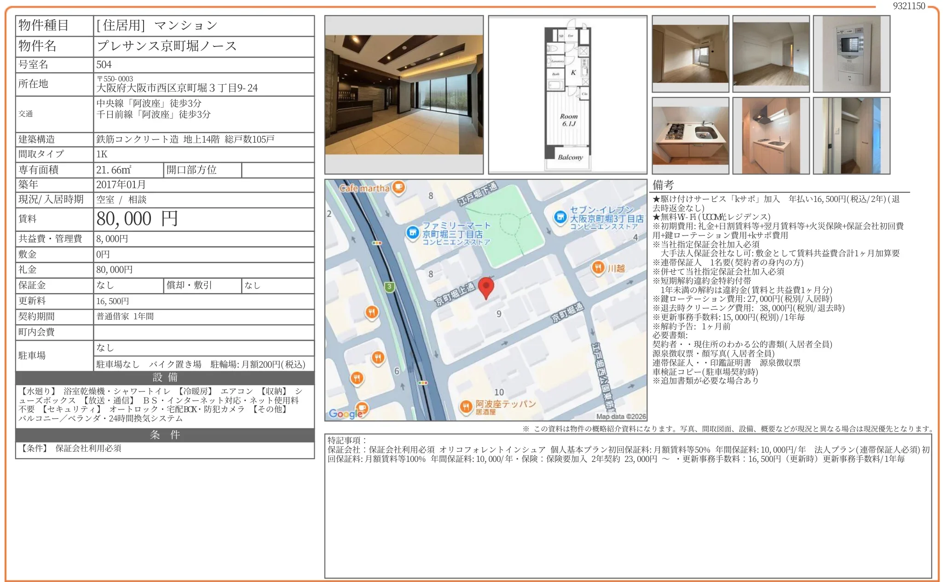The height and width of the screenshot is (582, 946).
Task: Open the closet storage photo
Action: point(851,136)
